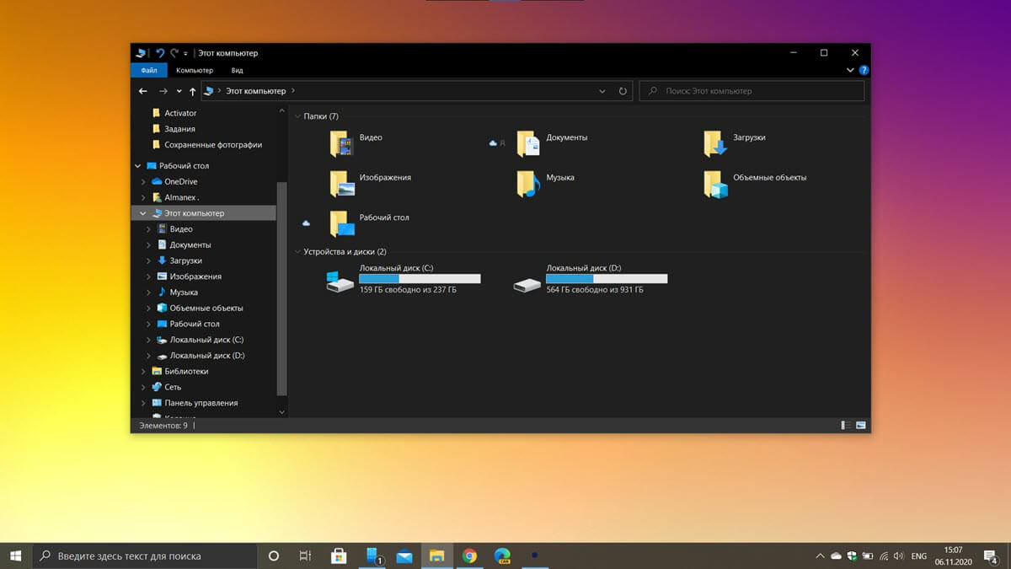Image resolution: width=1011 pixels, height=569 pixels.
Task: Open the Файл menu tab
Action: click(x=149, y=71)
